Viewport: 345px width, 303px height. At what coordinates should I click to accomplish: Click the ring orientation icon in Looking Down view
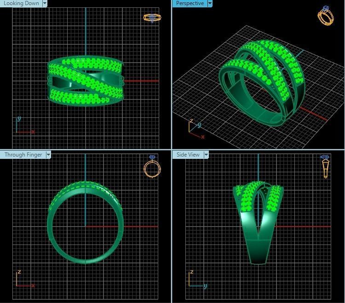(x=152, y=18)
